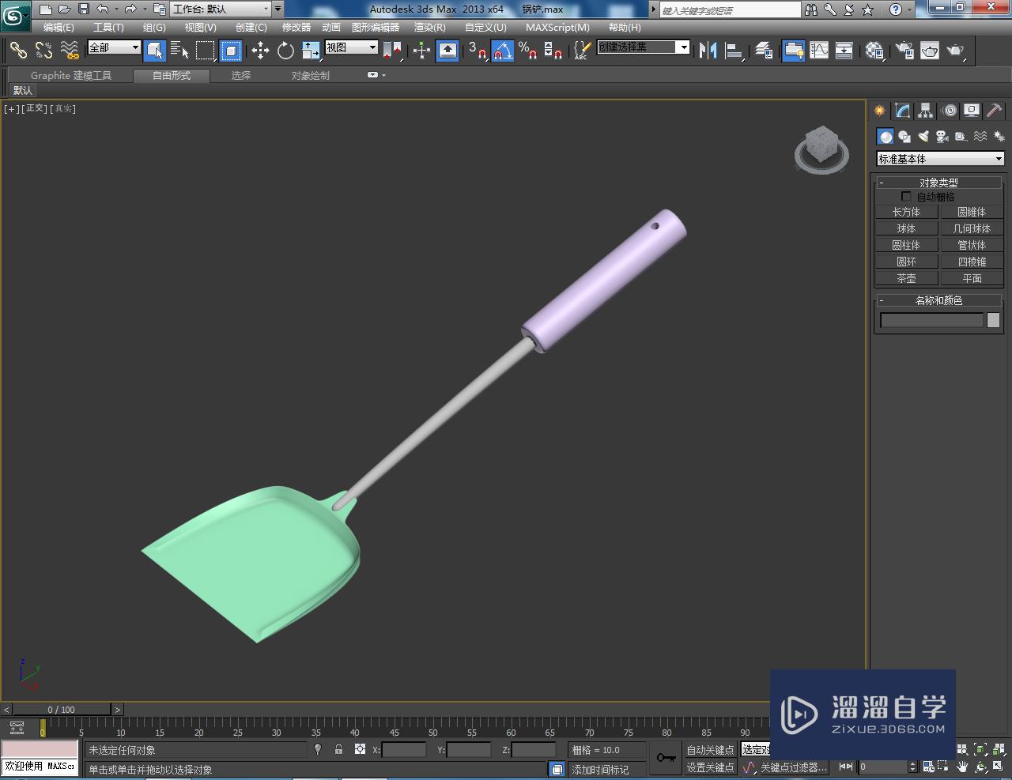Select the Lights creation category
The width and height of the screenshot is (1012, 780).
pos(923,137)
